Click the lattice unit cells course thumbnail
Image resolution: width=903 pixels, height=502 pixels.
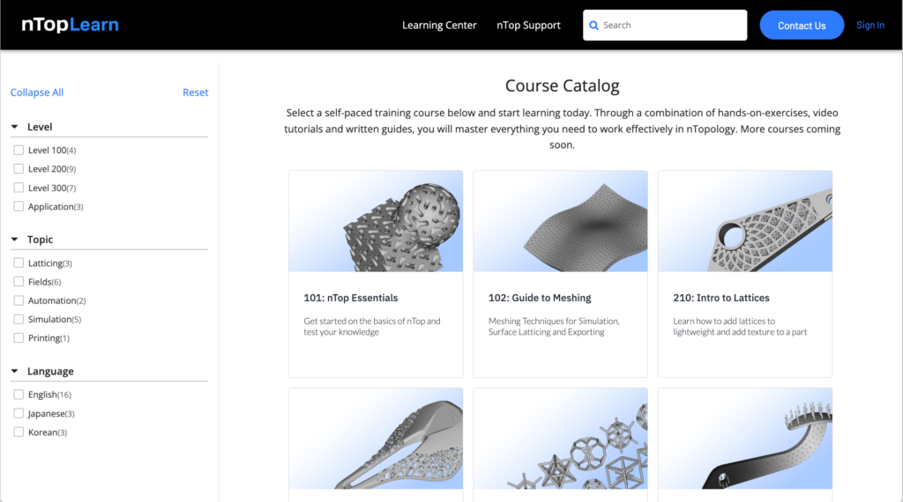pos(560,439)
